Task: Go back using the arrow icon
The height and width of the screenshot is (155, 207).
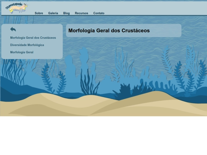Action: coord(13,29)
